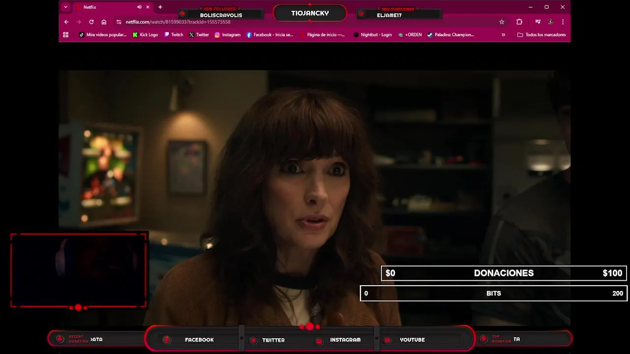Image resolution: width=630 pixels, height=354 pixels.
Task: Open the apps grid in bookmarks bar
Action: pyautogui.click(x=65, y=35)
